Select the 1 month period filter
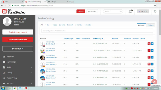 [70, 25]
